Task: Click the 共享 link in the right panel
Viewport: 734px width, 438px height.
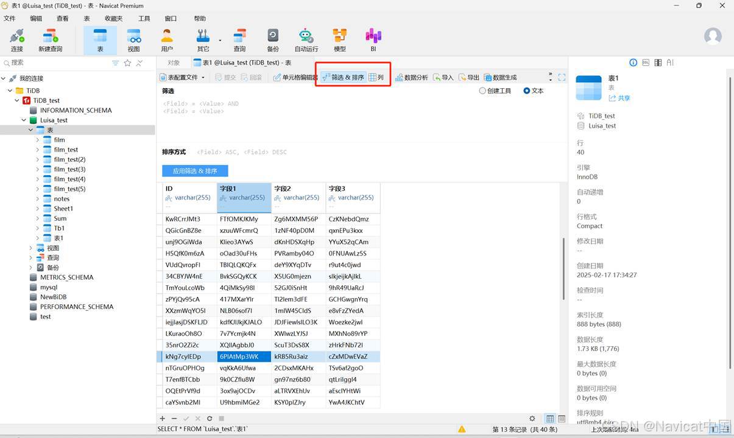Action: 619,98
